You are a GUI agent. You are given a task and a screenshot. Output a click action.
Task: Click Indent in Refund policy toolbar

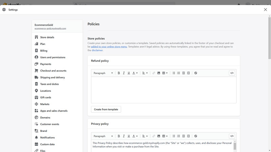click(189, 73)
